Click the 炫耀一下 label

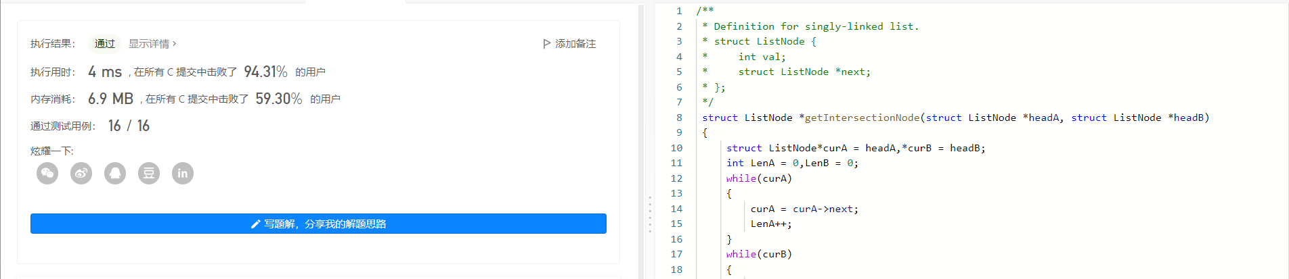52,151
